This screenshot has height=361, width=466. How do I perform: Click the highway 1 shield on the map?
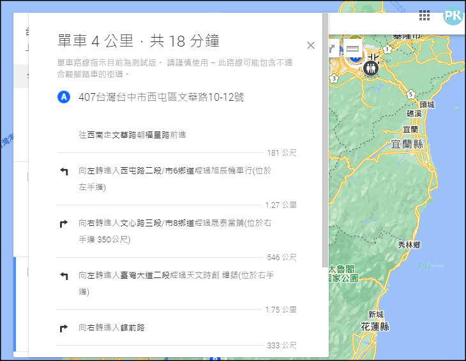387,49
